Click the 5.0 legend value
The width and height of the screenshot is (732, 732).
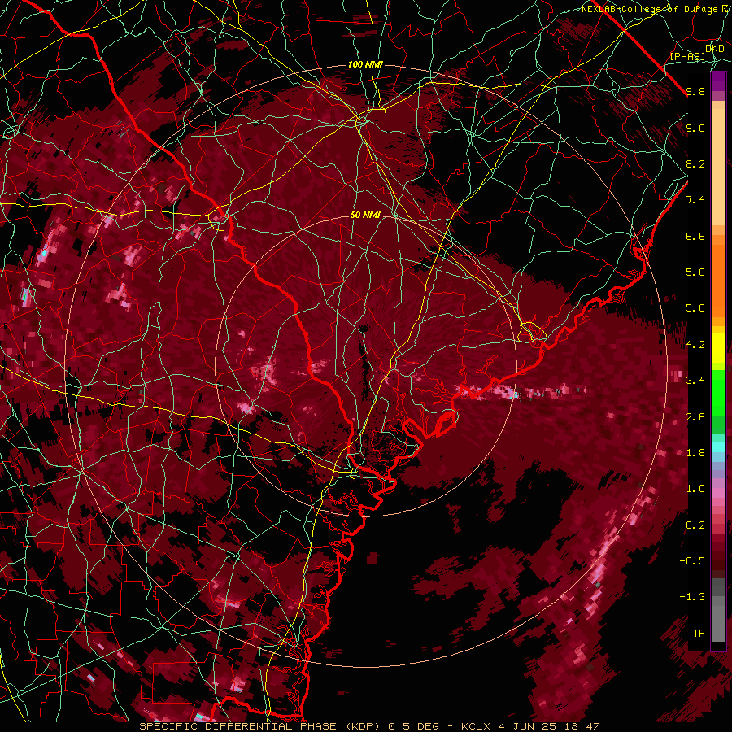pyautogui.click(x=695, y=308)
